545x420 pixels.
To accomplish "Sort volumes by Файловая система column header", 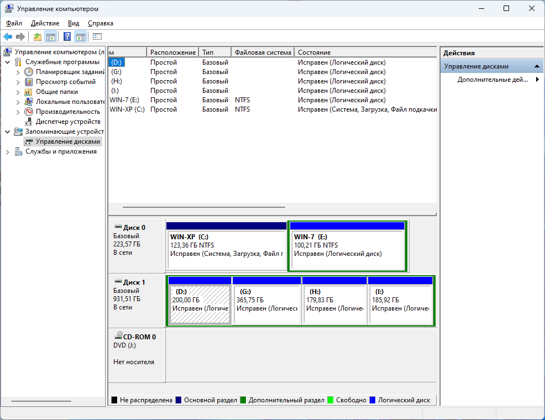I will [263, 52].
